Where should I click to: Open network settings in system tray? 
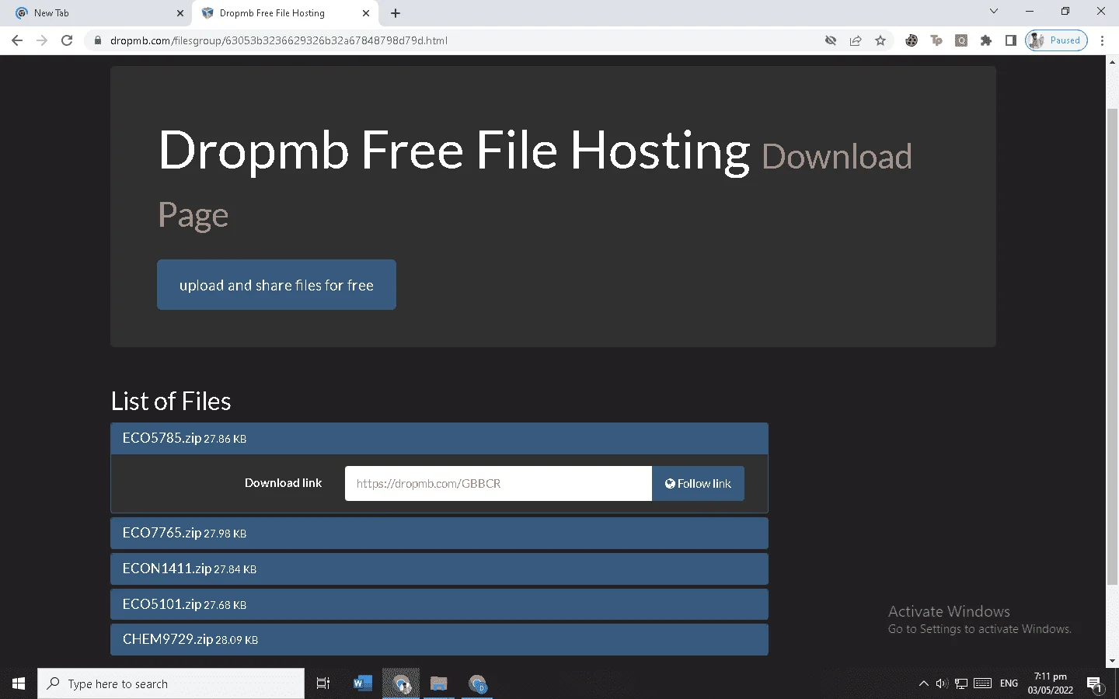coord(961,683)
